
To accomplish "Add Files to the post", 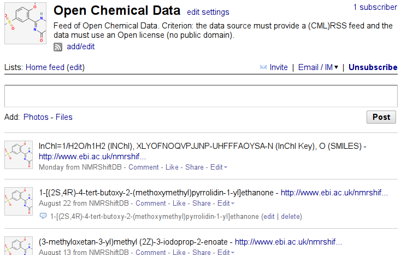I will [x=64, y=117].
